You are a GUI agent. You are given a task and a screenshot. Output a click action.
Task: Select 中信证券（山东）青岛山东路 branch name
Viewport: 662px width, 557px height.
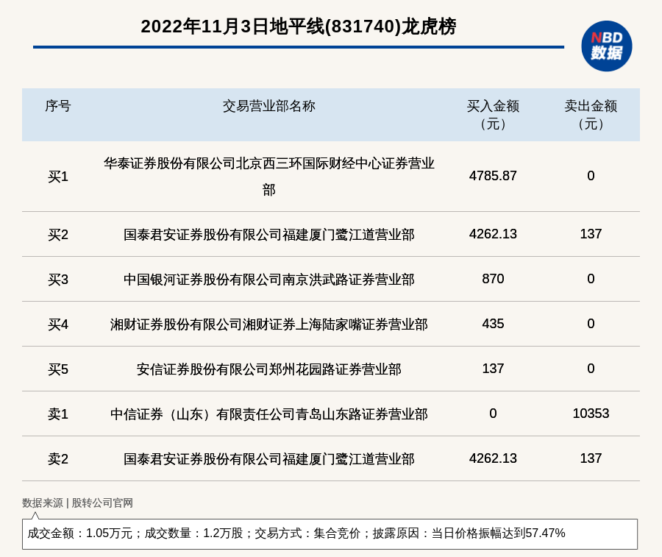tap(269, 414)
